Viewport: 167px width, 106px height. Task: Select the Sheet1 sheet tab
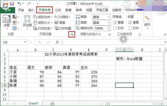tap(33, 103)
